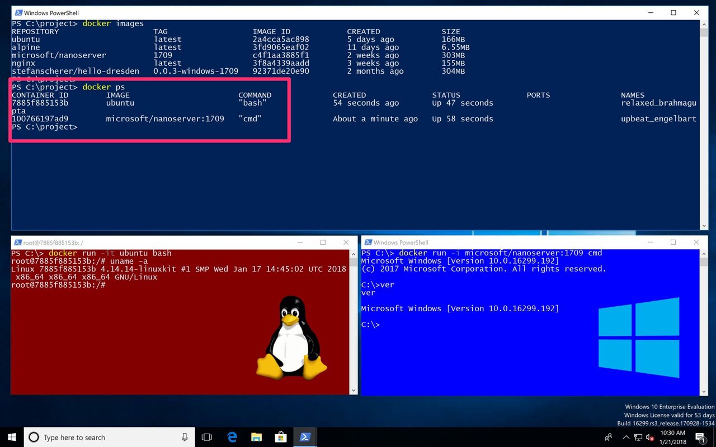Click tag '0.0.3-windows-1709'
Image resolution: width=716 pixels, height=447 pixels.
point(196,71)
